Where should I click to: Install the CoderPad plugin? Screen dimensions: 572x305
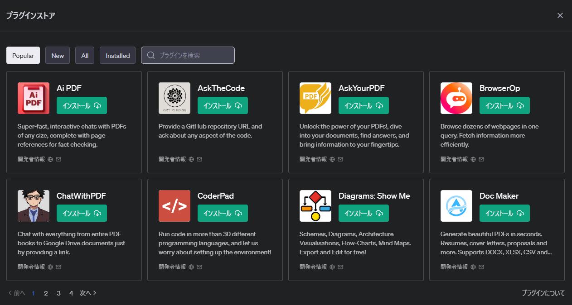click(223, 213)
